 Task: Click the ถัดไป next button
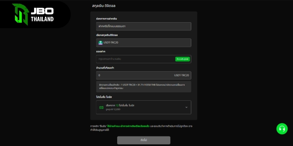144,140
